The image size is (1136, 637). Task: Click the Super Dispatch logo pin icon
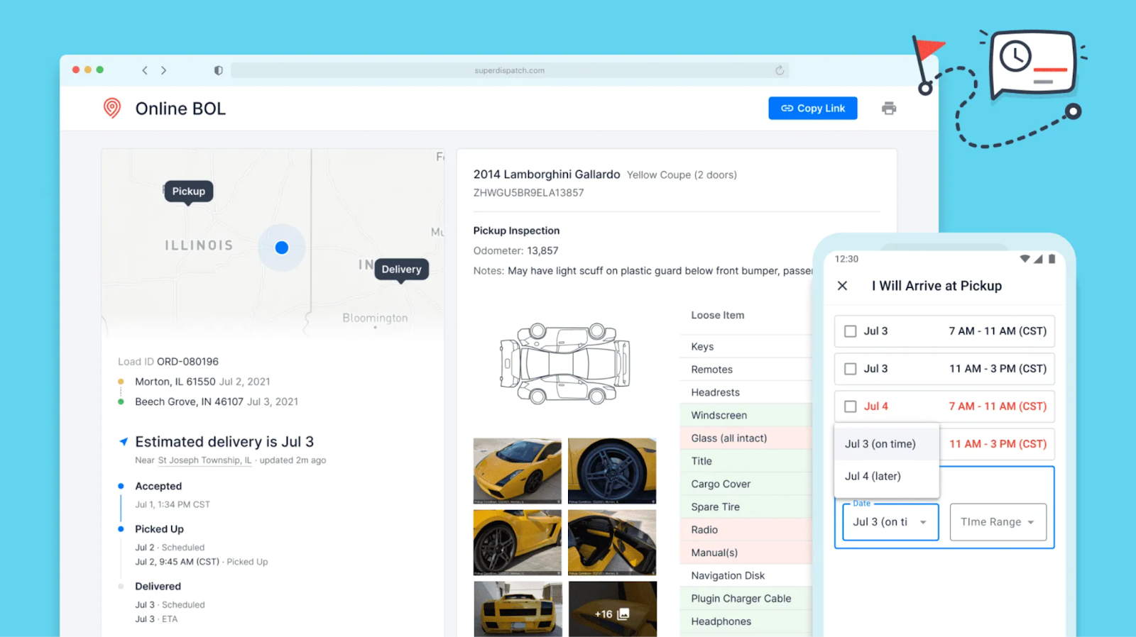tap(112, 108)
